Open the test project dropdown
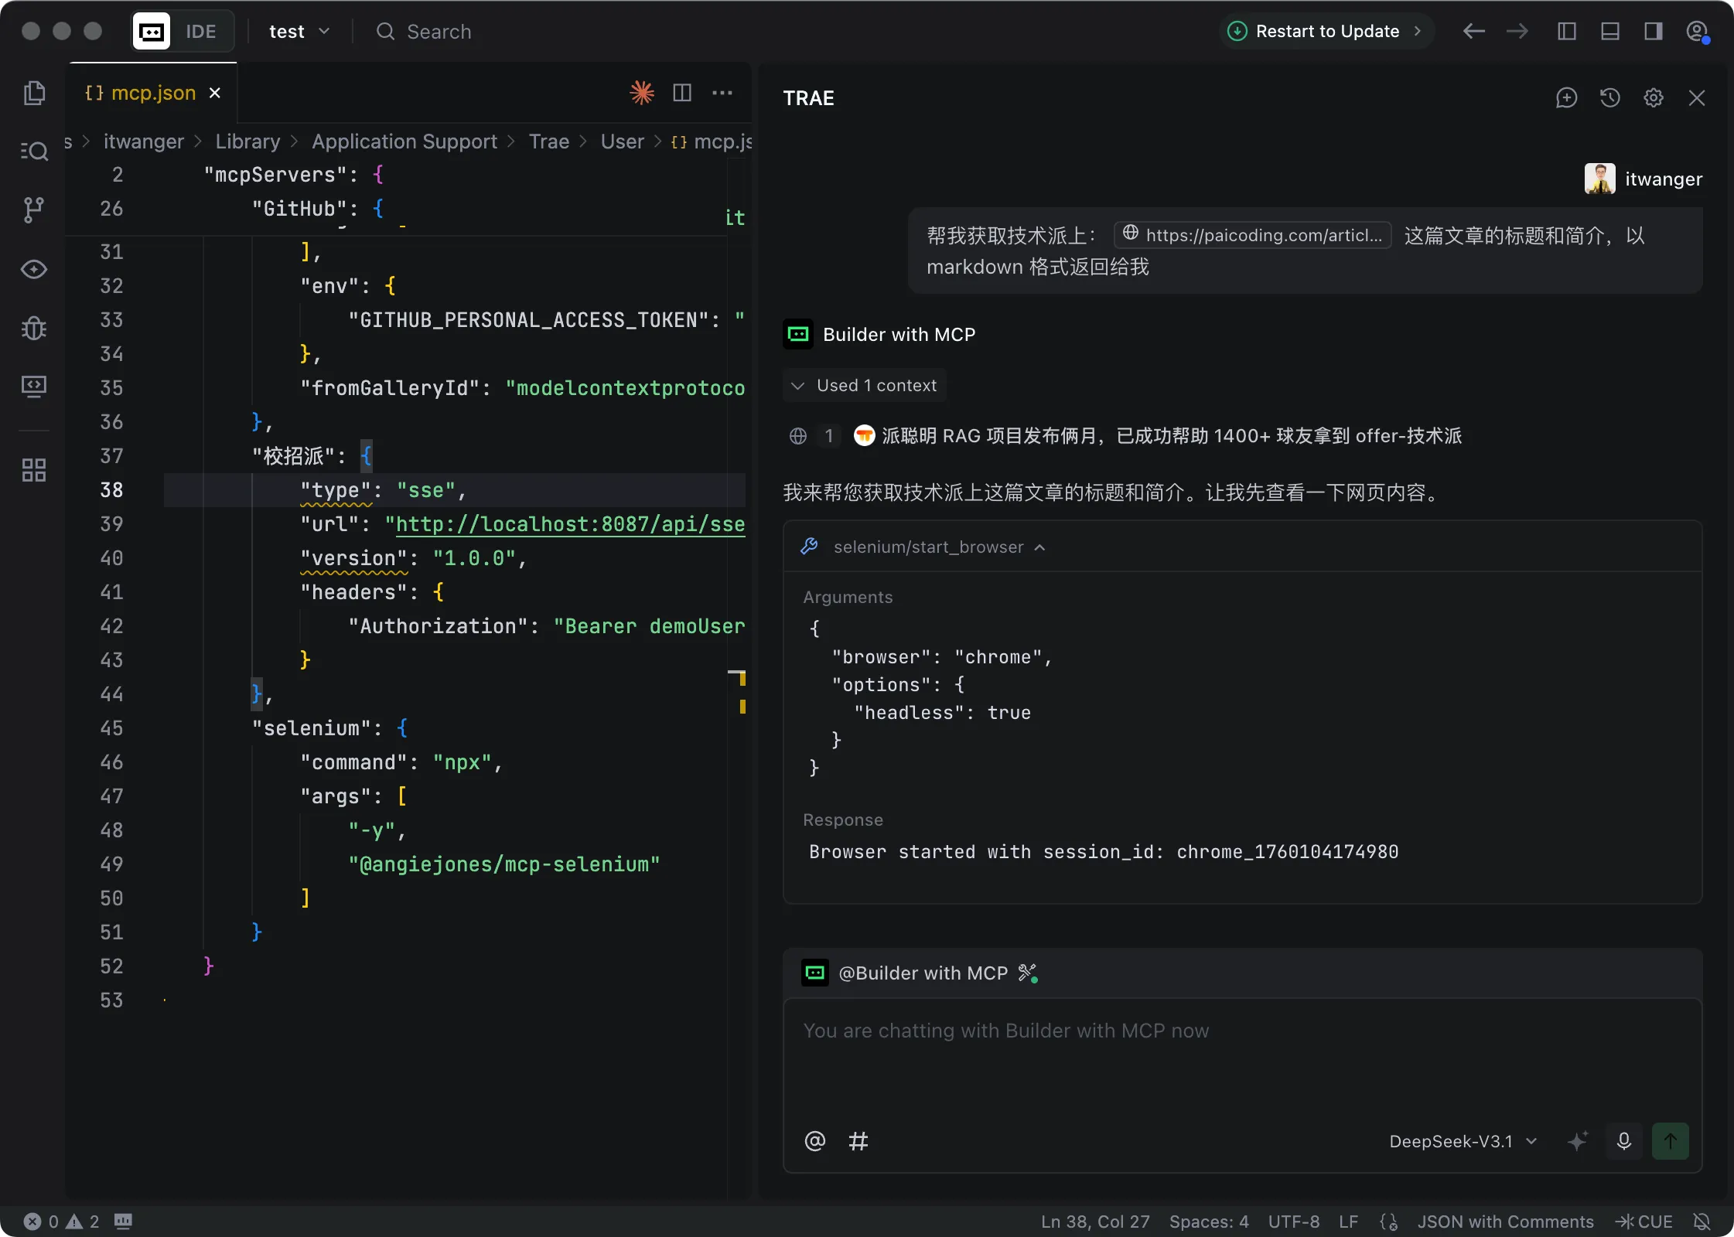This screenshot has width=1734, height=1237. coord(299,32)
